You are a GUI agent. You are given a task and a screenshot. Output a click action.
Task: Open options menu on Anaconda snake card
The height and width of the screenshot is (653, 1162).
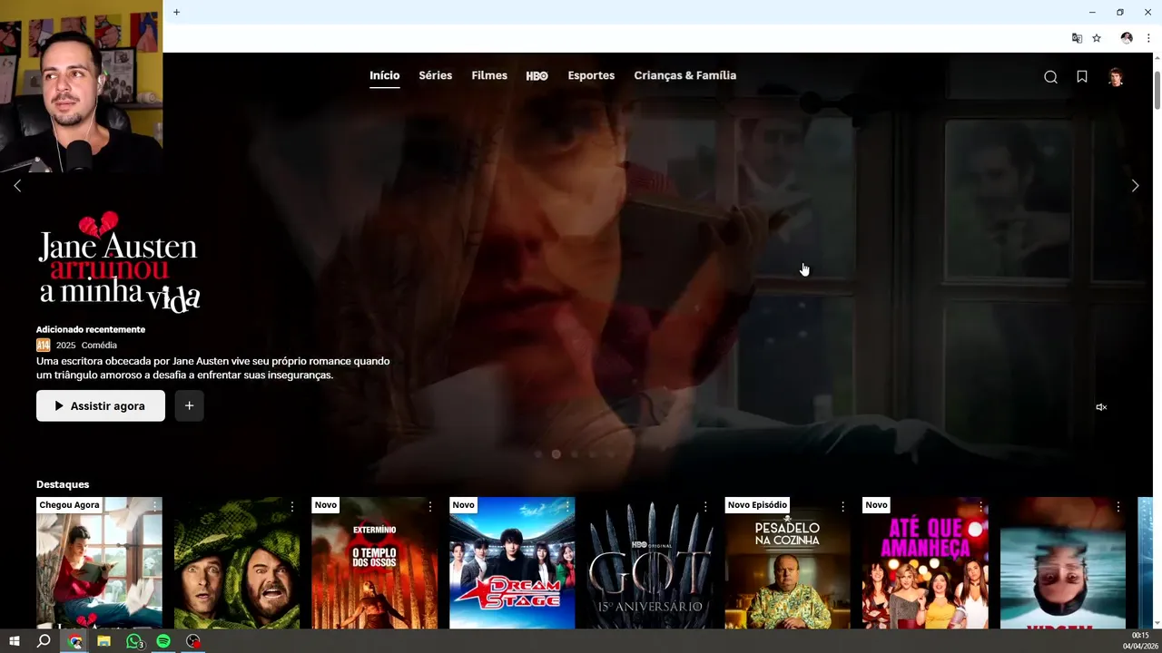coord(292,506)
